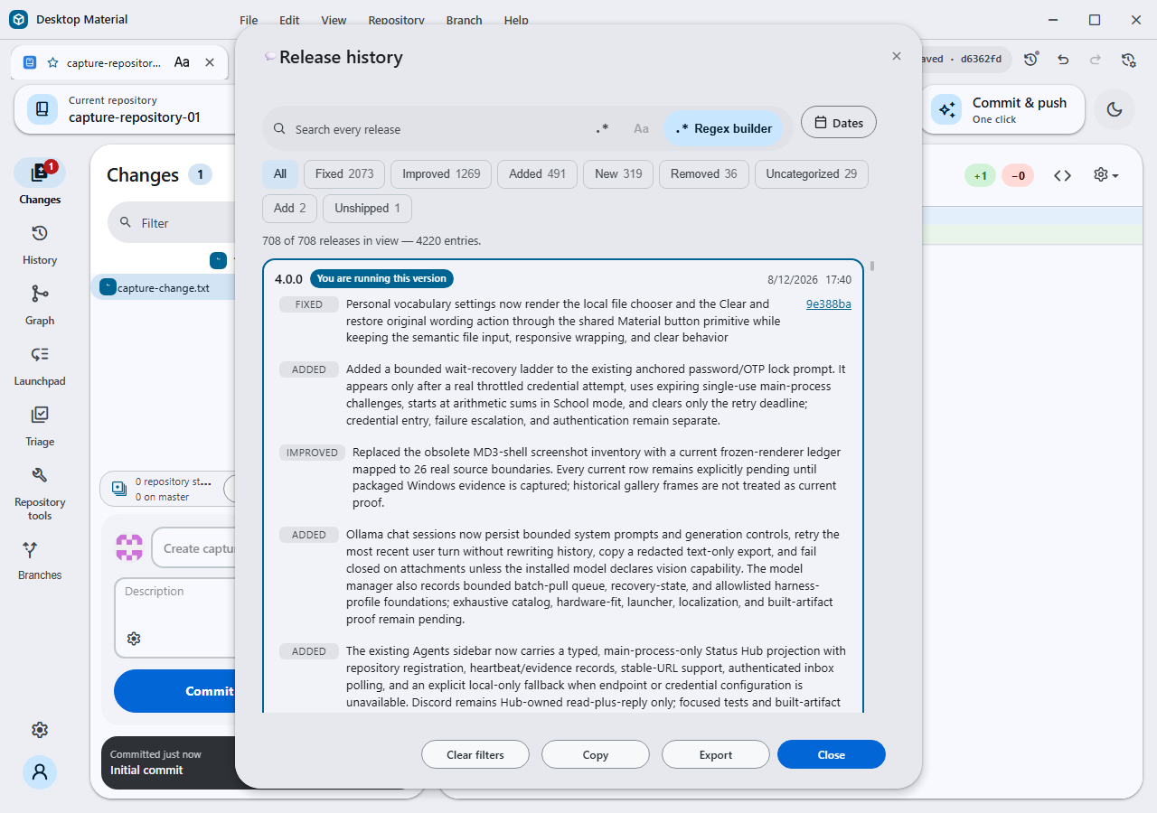Image resolution: width=1157 pixels, height=813 pixels.
Task: Open the Graph view
Action: pyautogui.click(x=40, y=305)
